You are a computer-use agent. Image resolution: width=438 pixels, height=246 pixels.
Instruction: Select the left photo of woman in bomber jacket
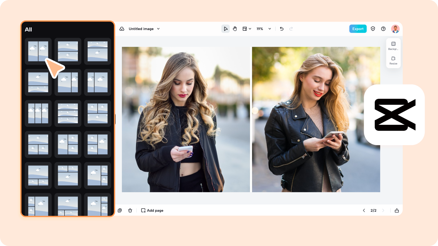tap(186, 119)
